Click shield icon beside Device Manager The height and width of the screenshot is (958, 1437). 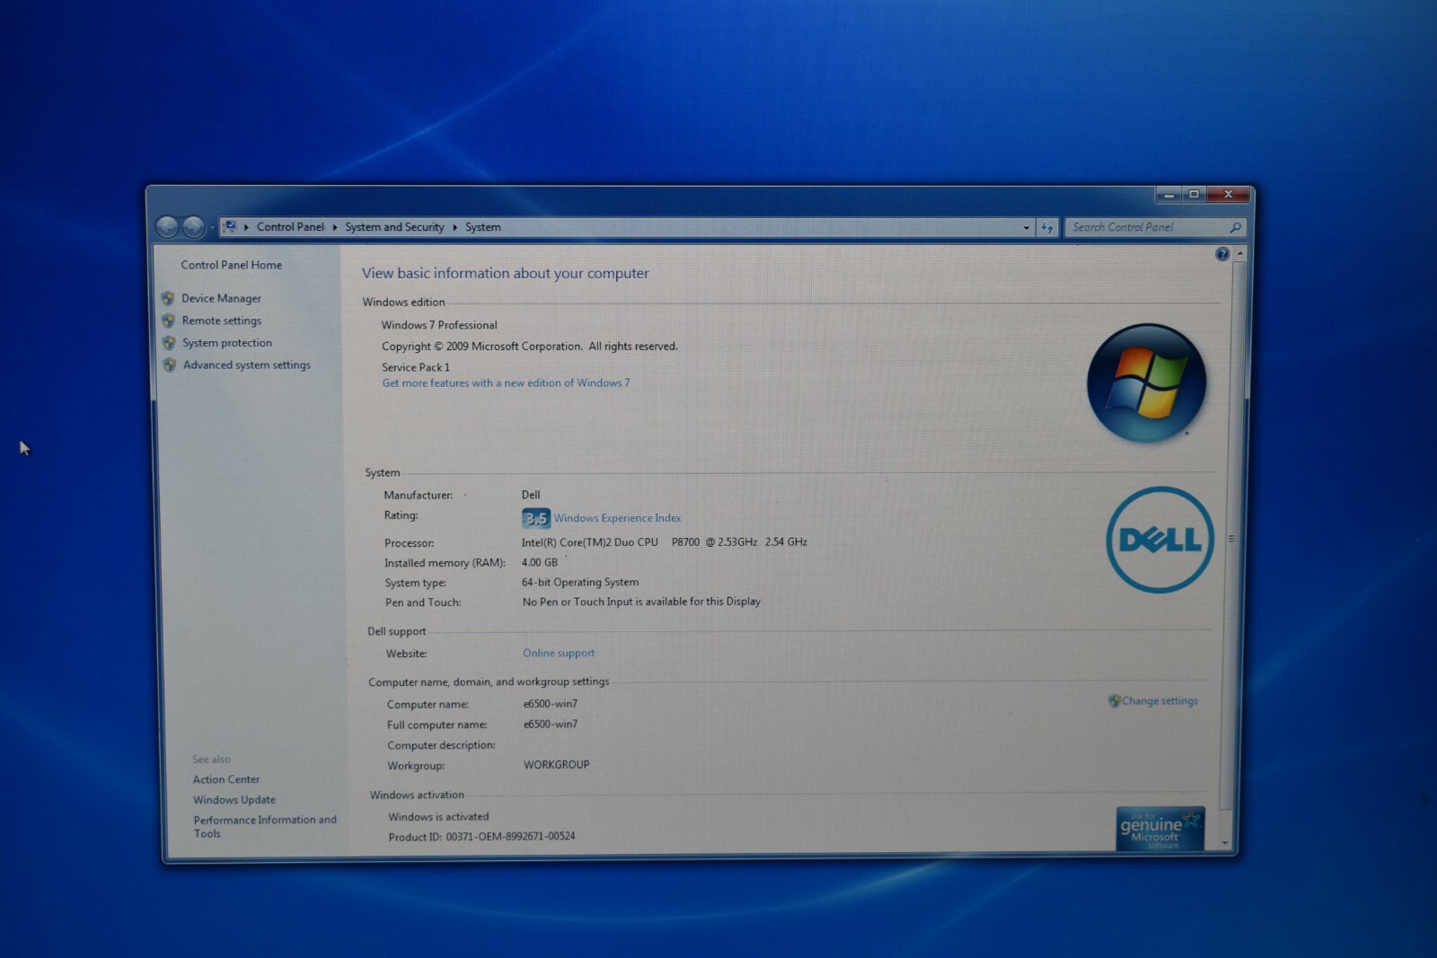point(168,298)
